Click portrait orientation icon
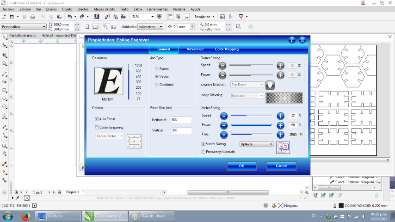This screenshot has width=395, height=222. tap(87, 27)
